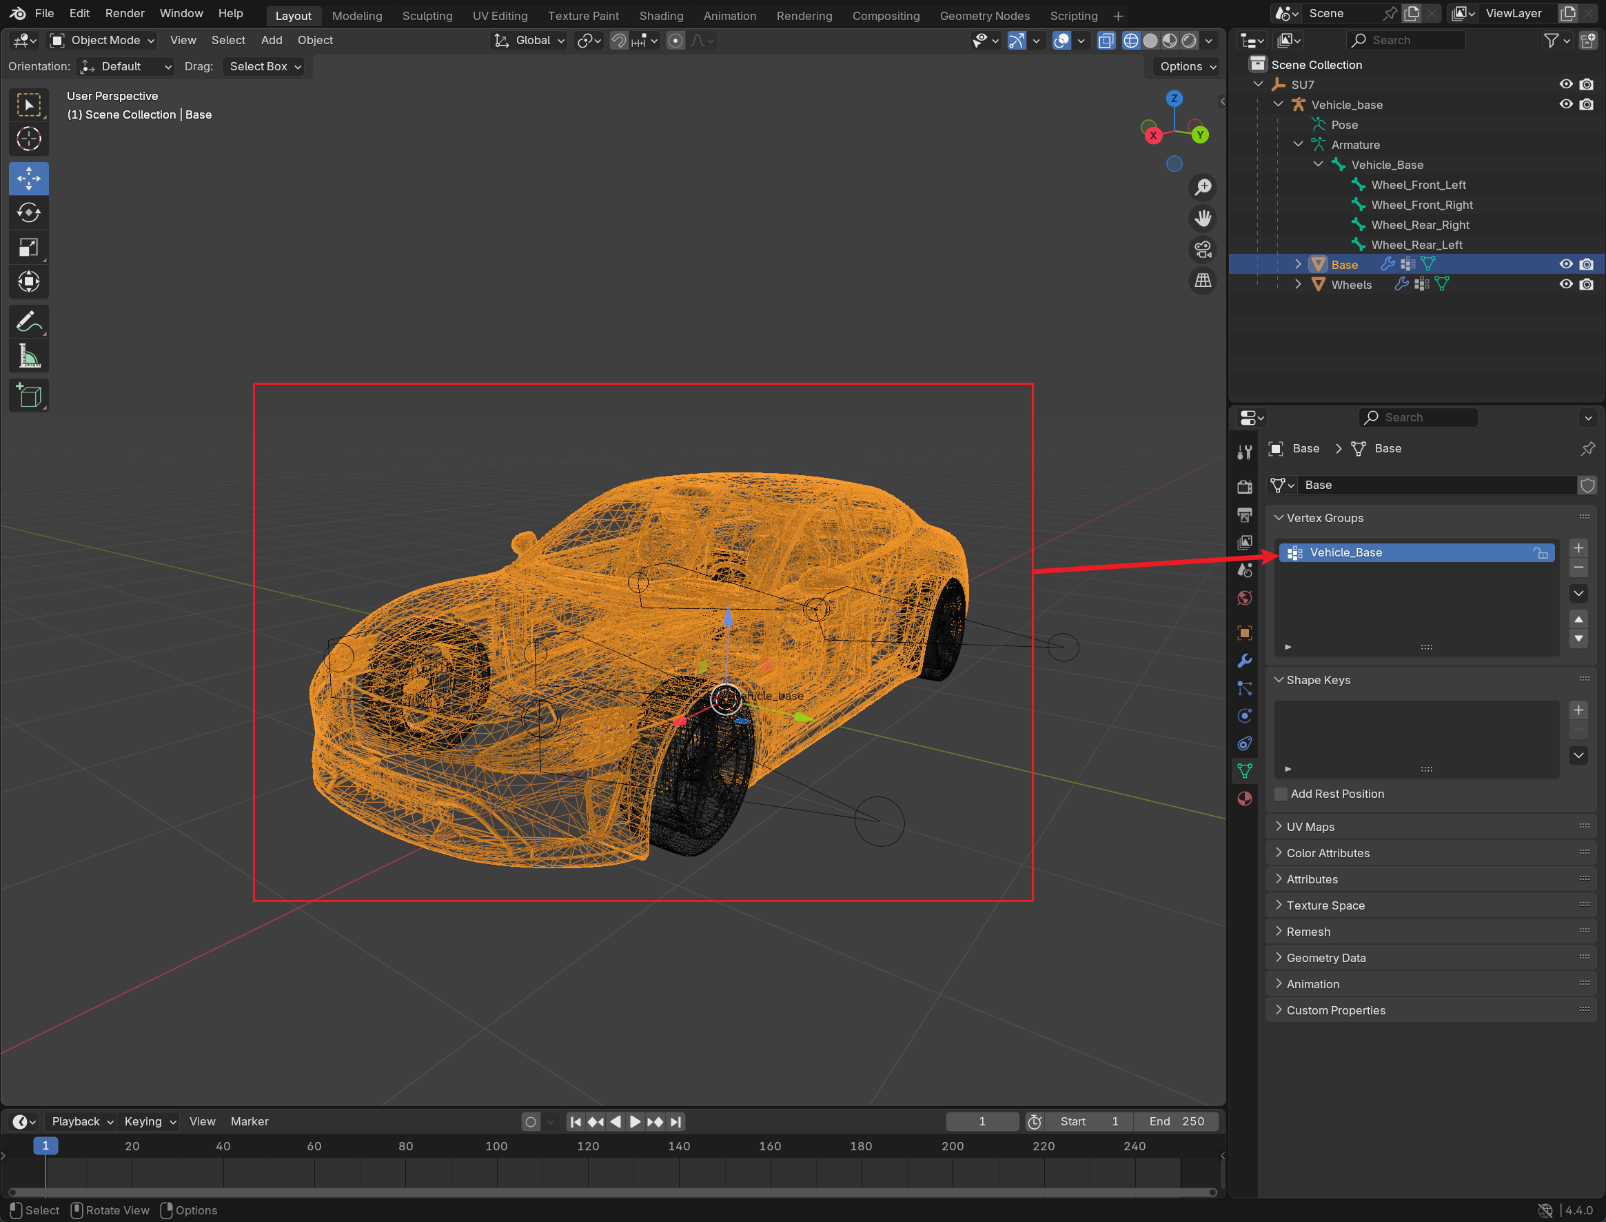This screenshot has width=1606, height=1222.
Task: Disable rendering for Vehicle_base armature
Action: coord(1587,105)
